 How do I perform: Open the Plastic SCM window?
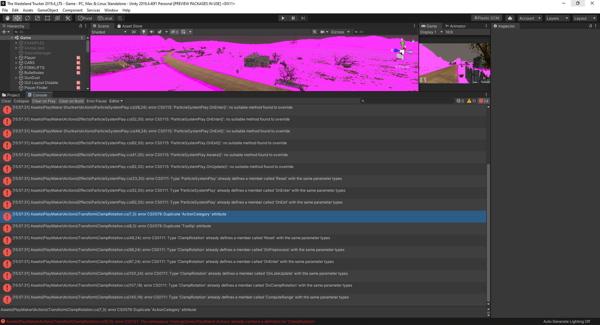coord(487,18)
